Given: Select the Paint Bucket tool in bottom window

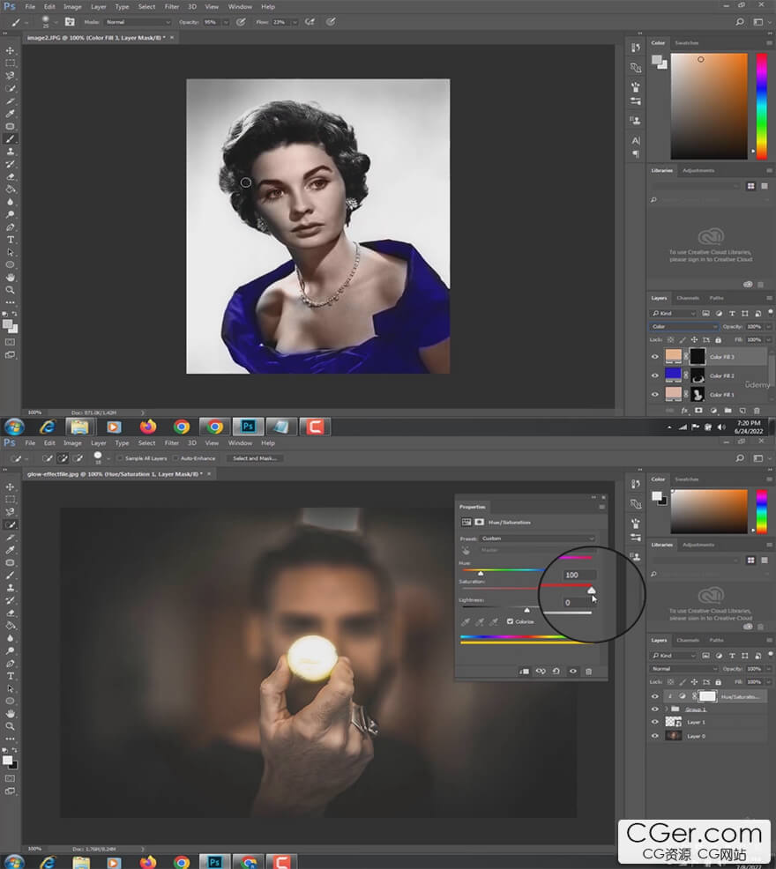Looking at the screenshot, I should tap(10, 625).
